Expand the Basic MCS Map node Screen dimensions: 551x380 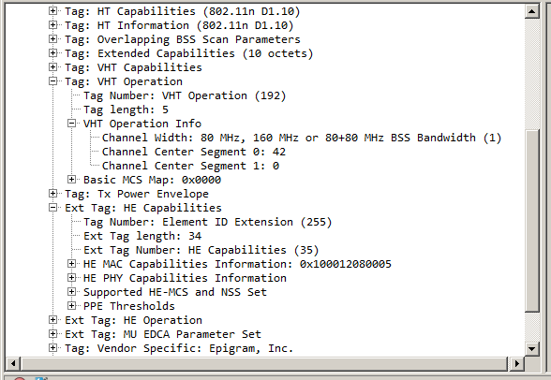click(x=71, y=180)
